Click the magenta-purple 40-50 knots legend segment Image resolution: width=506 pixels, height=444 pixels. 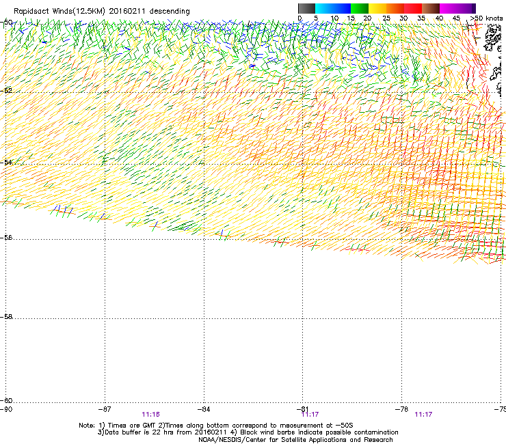[x=457, y=8]
